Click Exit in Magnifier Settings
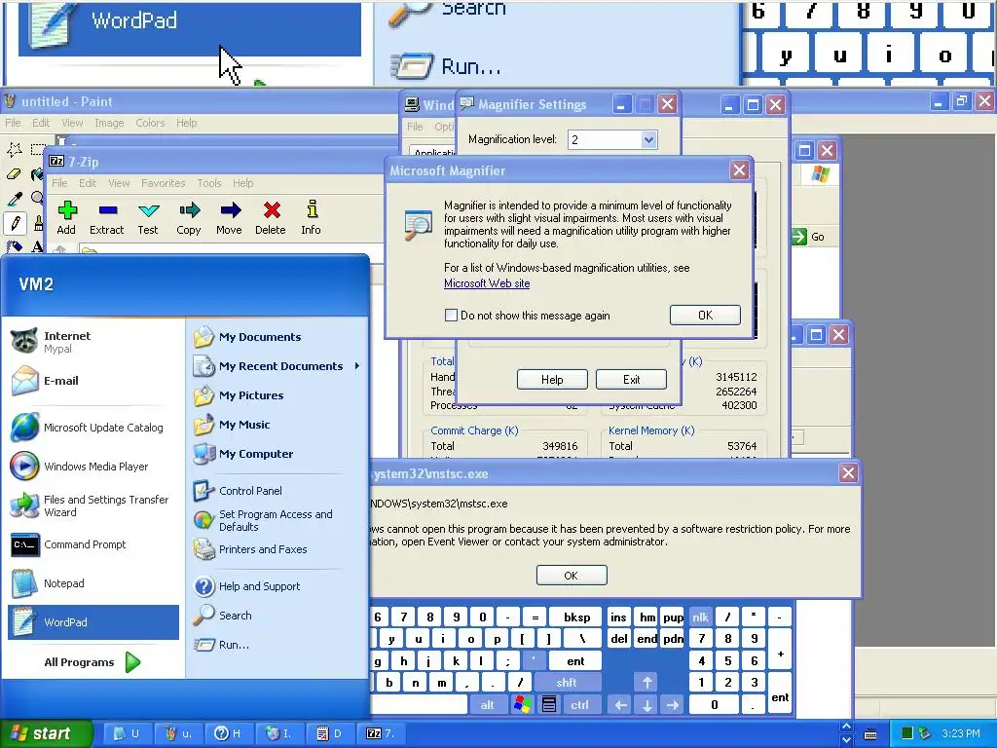 631,380
